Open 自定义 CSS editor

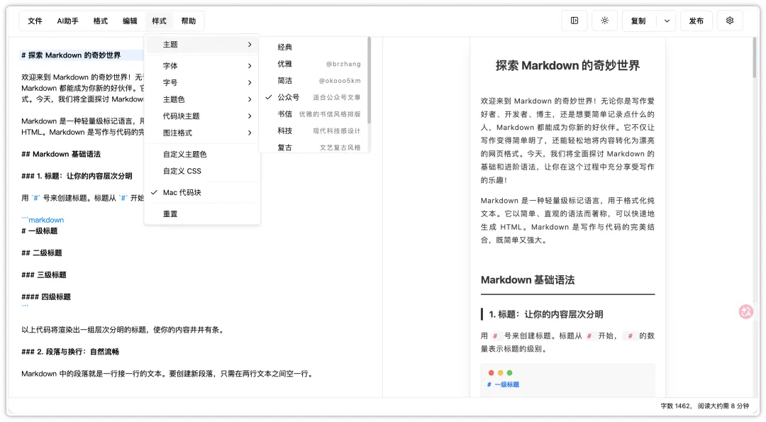pyautogui.click(x=202, y=171)
